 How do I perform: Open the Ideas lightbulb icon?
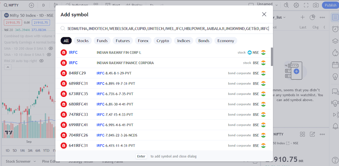click(x=335, y=76)
